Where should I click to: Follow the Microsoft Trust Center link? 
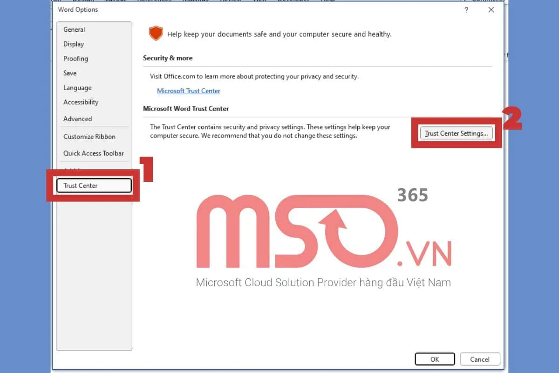[x=188, y=91]
